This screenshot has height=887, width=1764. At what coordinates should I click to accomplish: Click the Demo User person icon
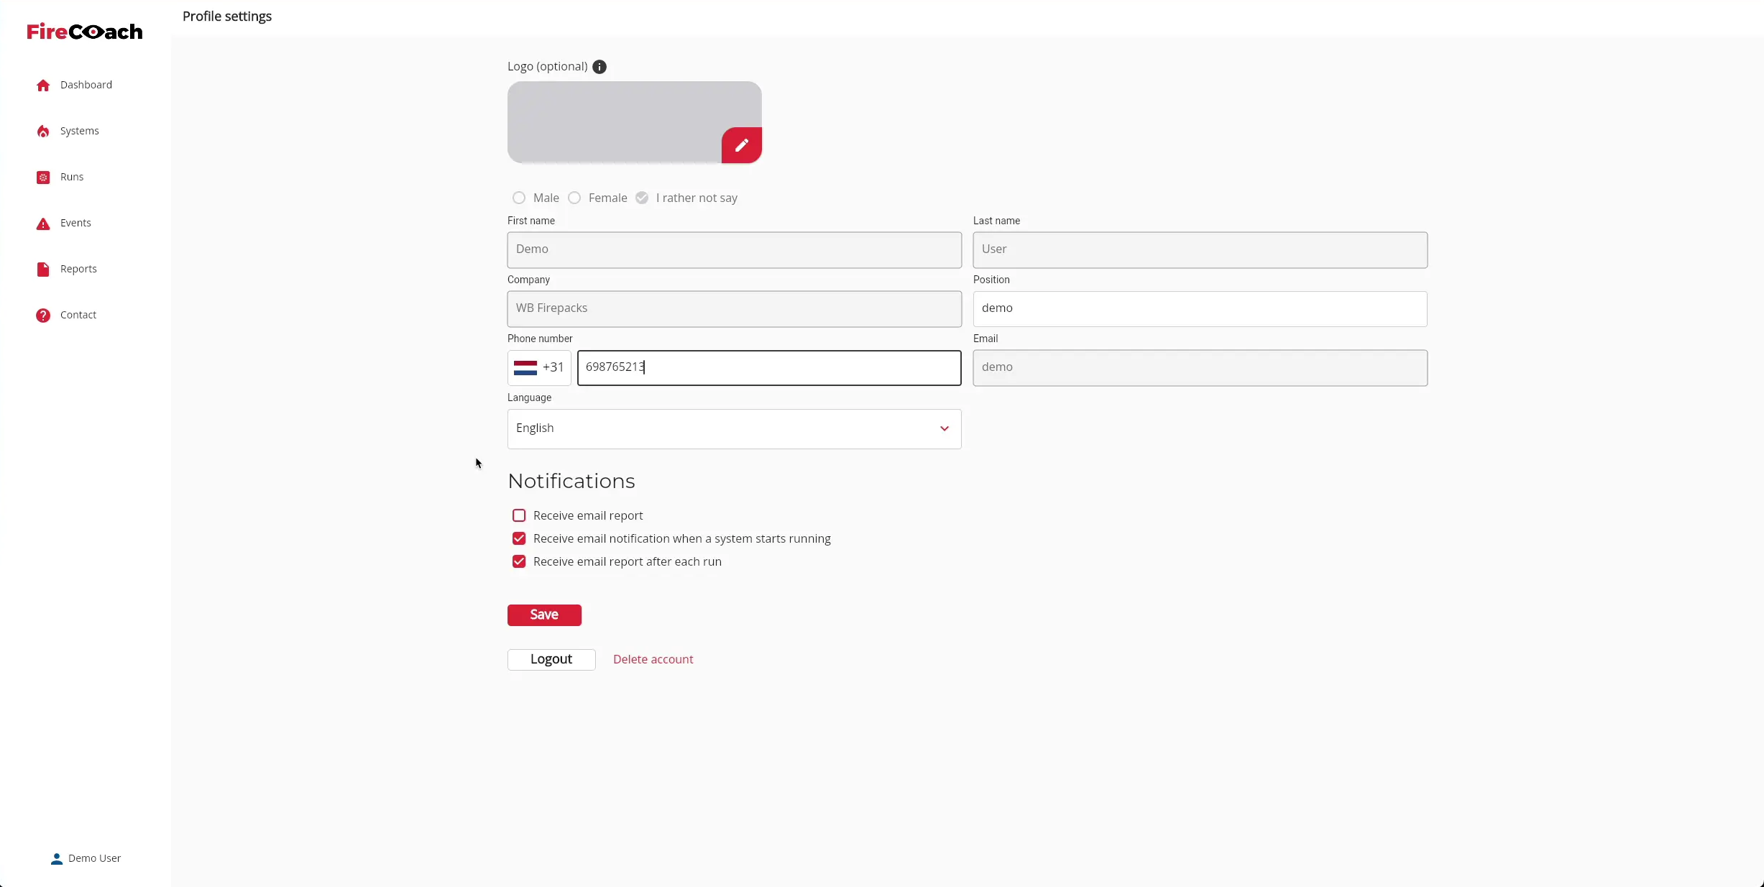coord(57,859)
